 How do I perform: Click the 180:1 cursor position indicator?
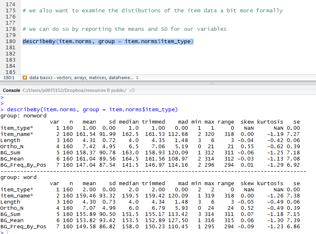tap(9, 78)
